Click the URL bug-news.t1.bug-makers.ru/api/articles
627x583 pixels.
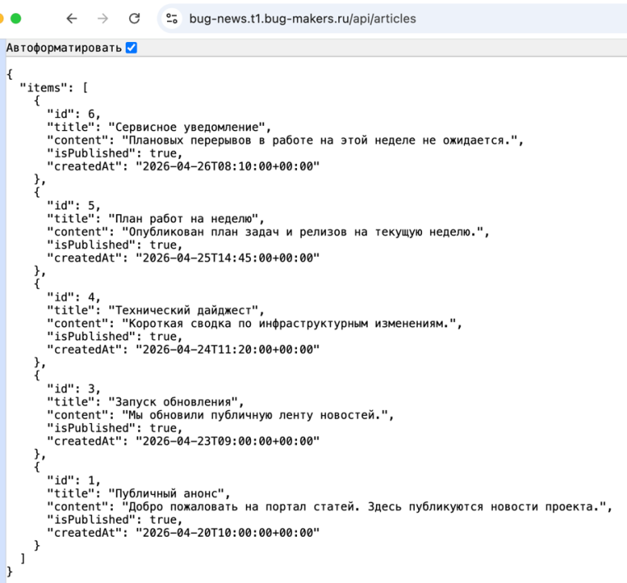click(x=302, y=19)
